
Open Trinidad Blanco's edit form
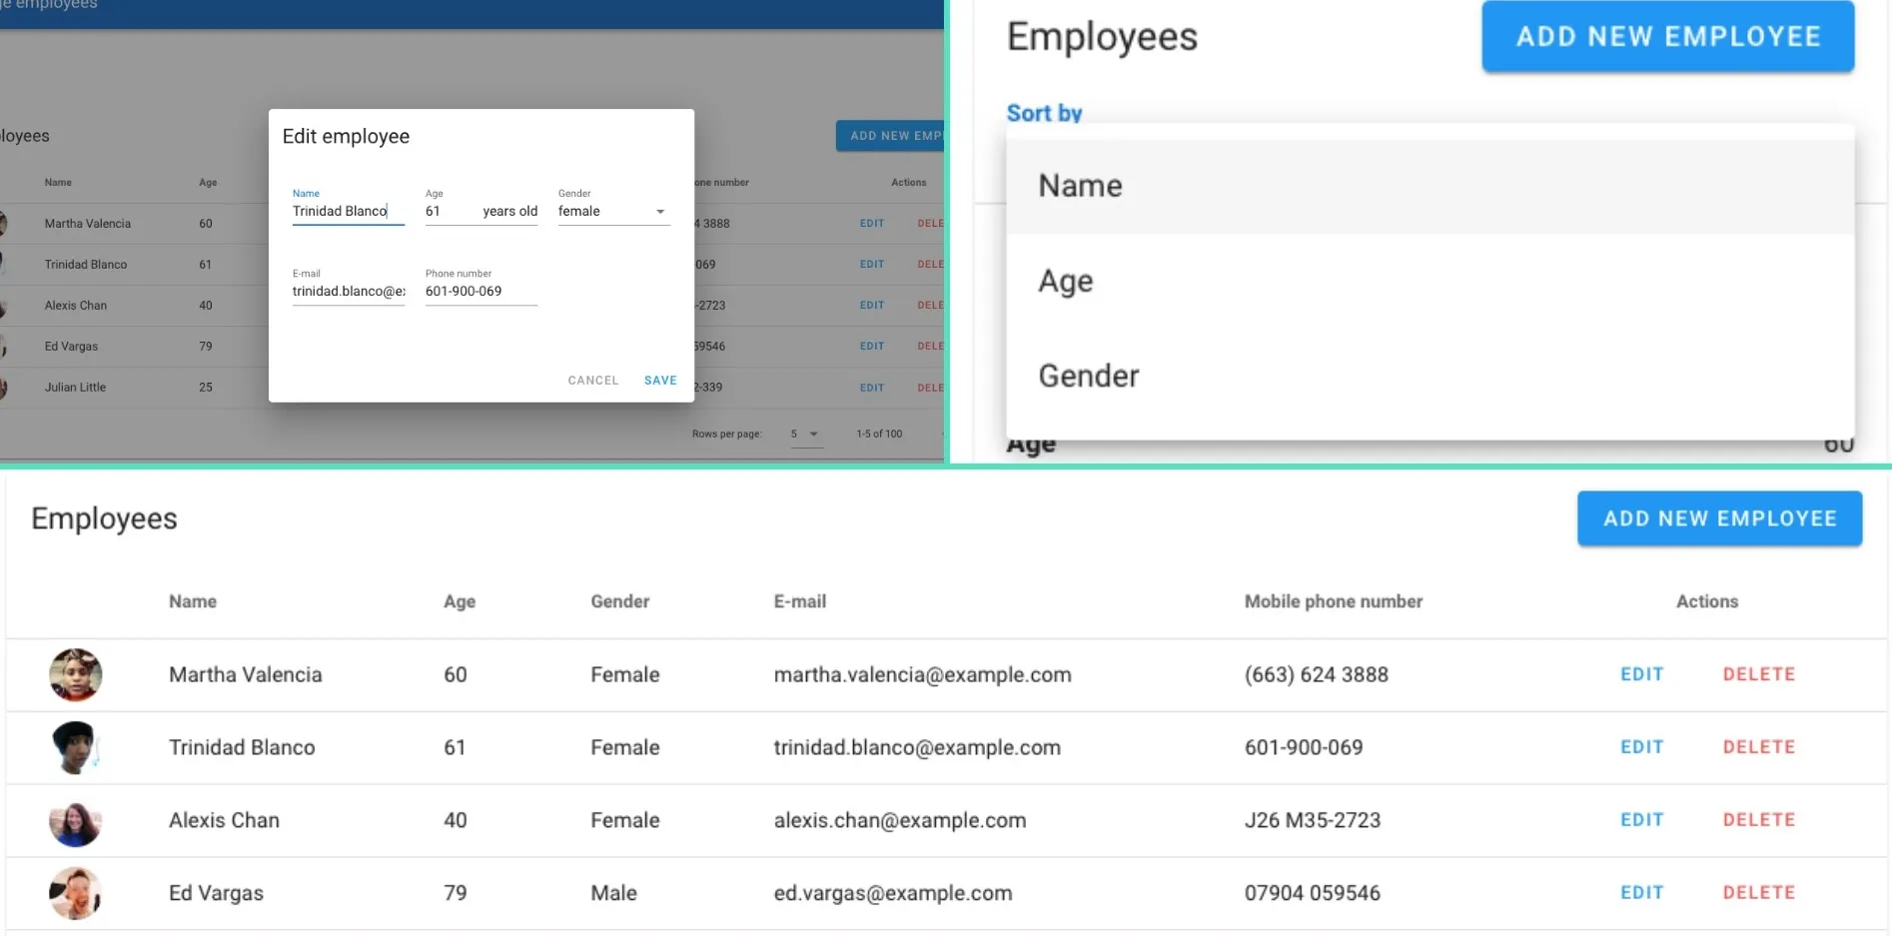pos(1641,747)
